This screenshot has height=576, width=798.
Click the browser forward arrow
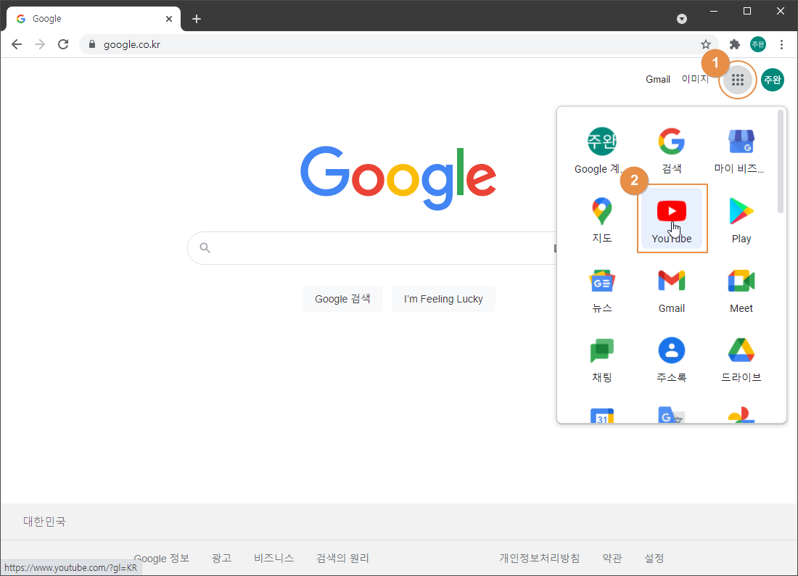click(40, 44)
